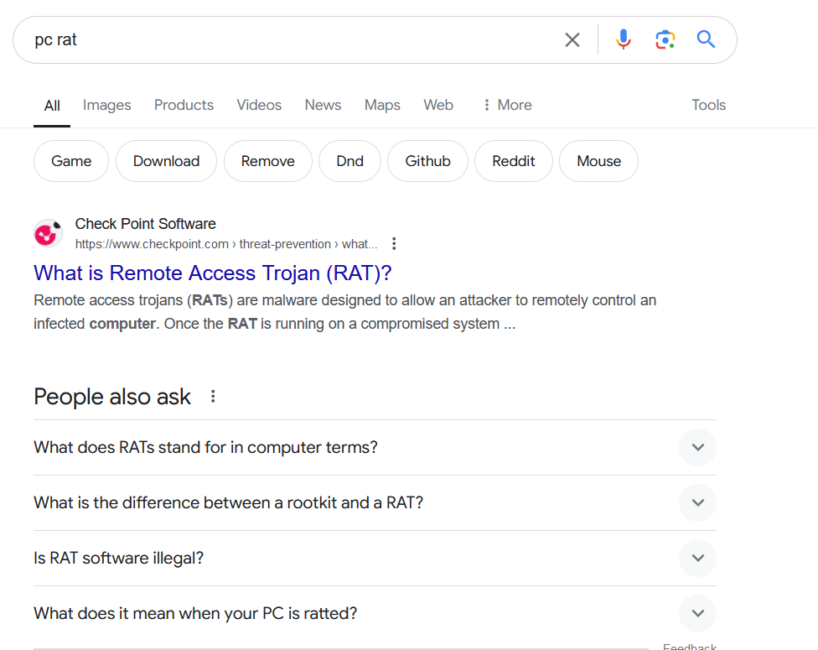Apply the Download suggestion chip

167,161
